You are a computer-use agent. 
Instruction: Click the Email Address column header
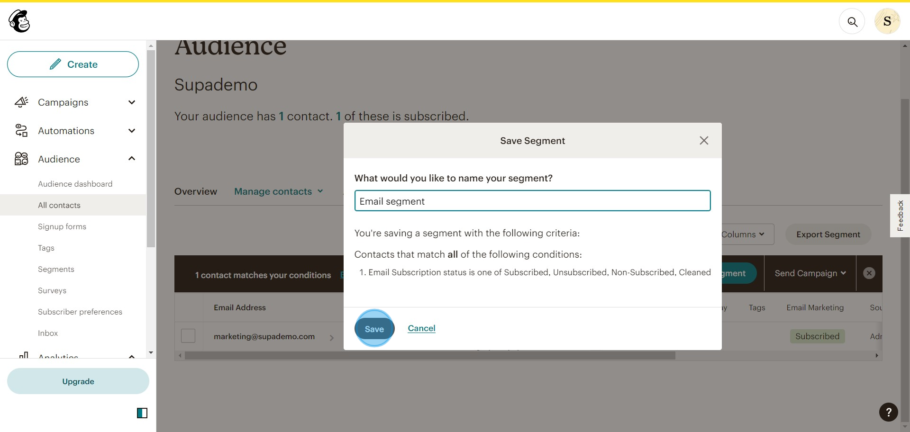240,307
